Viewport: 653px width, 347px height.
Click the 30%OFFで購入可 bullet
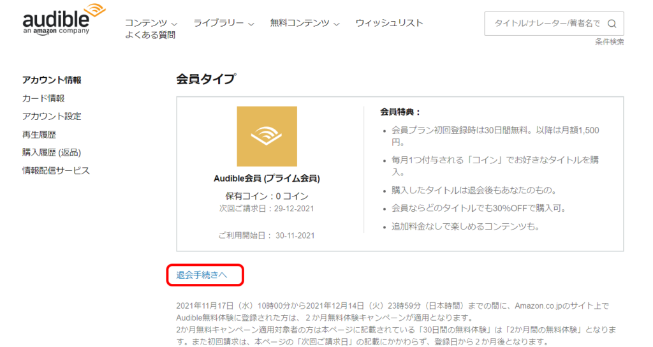point(479,209)
